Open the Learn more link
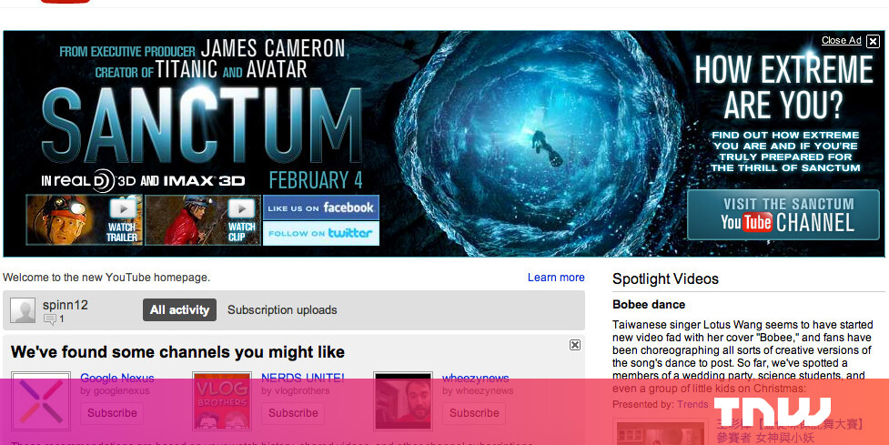 coord(556,278)
